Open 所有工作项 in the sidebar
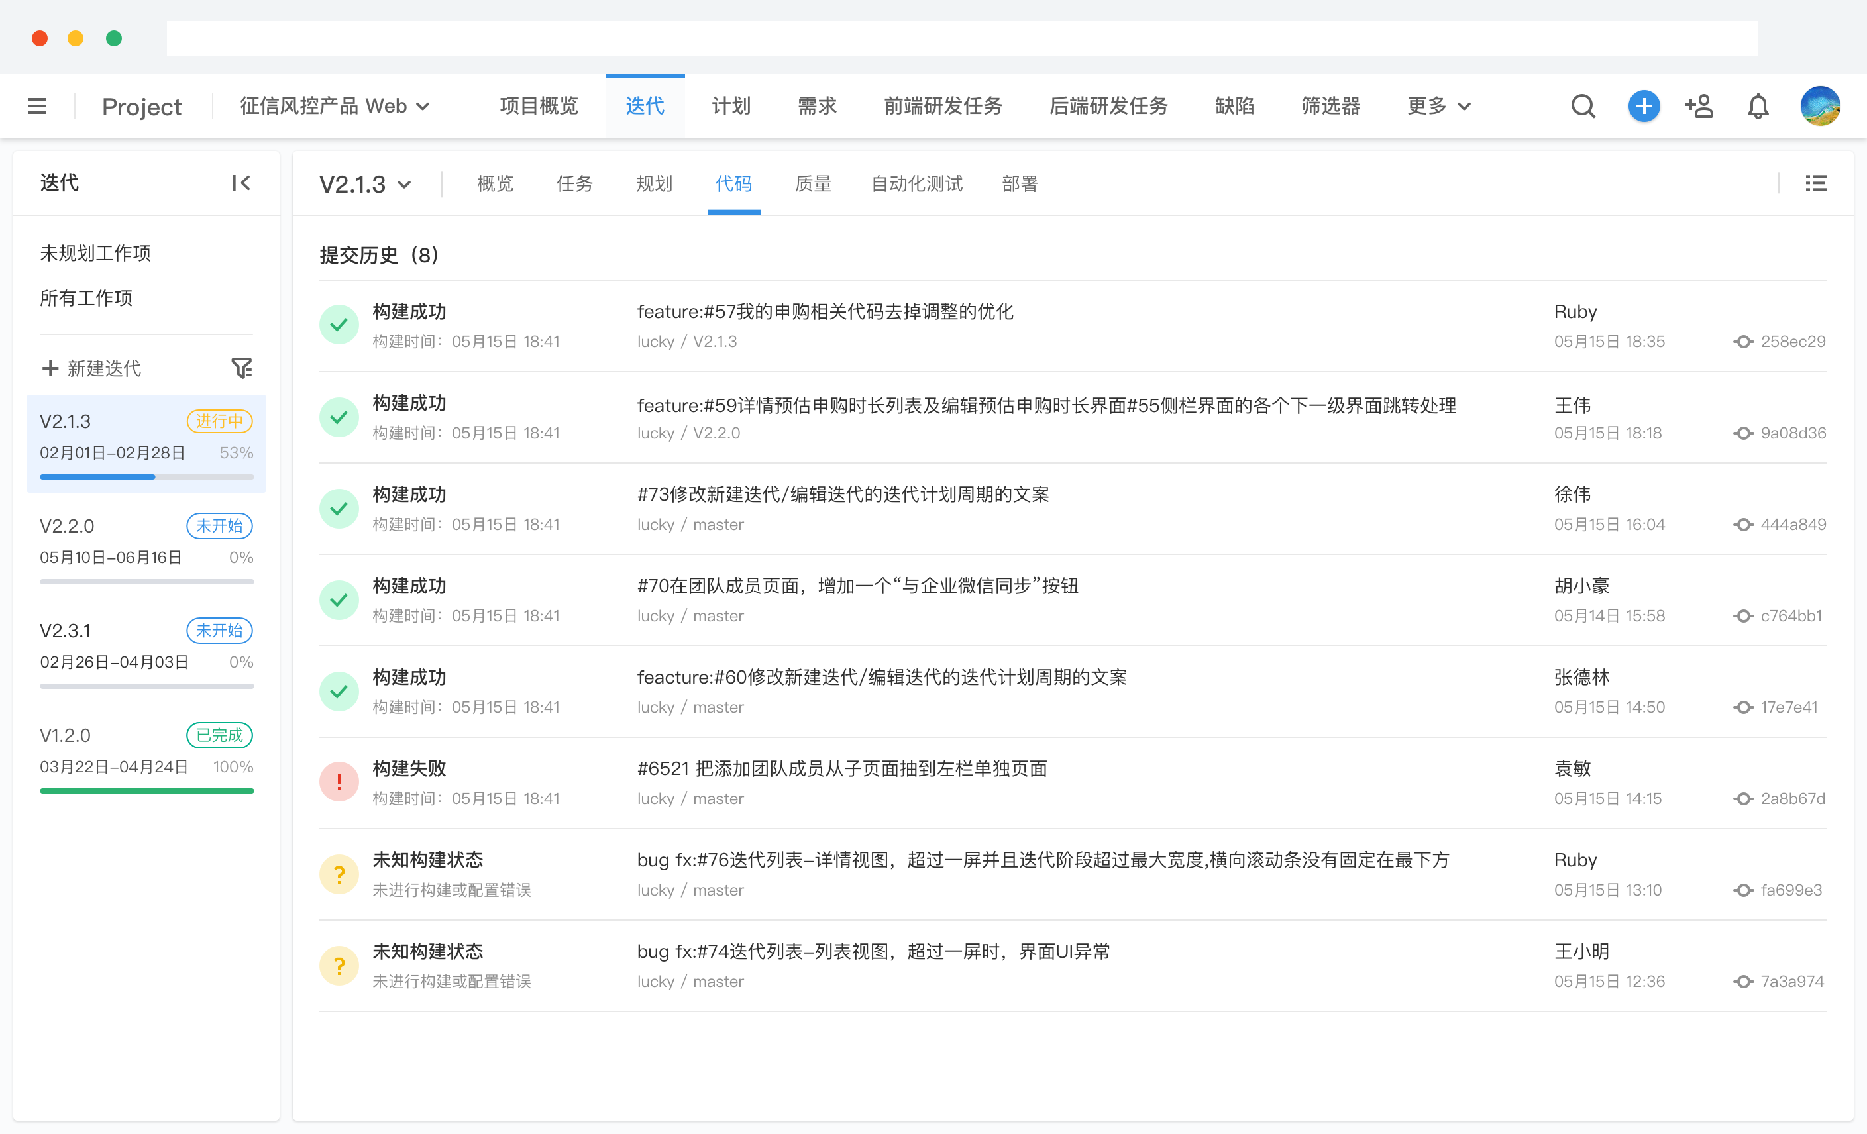The height and width of the screenshot is (1134, 1867). point(85,297)
